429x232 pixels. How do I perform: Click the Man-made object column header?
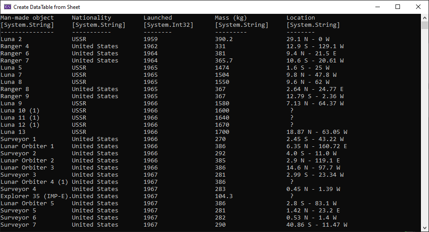click(27, 18)
